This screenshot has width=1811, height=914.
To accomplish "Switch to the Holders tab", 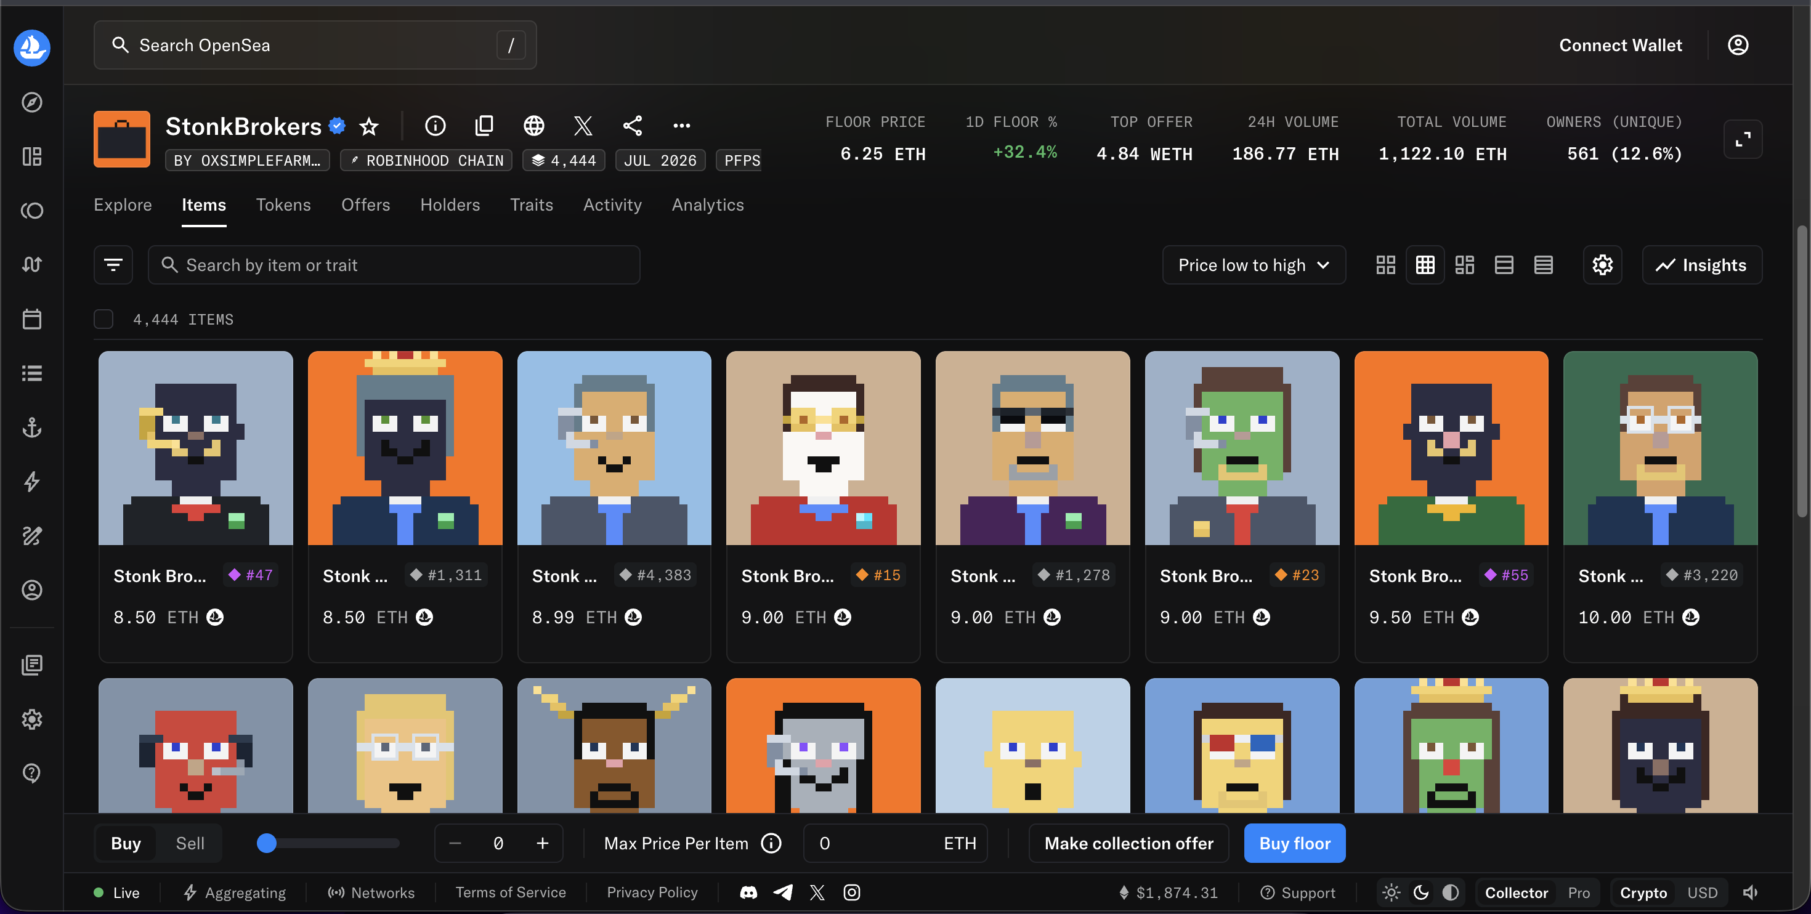I will point(450,204).
